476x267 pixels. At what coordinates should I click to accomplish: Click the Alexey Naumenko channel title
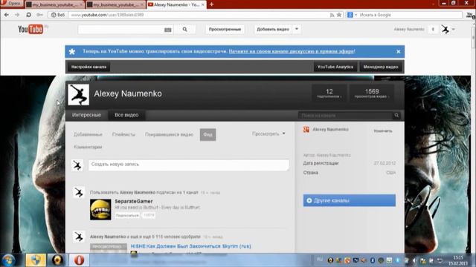[128, 94]
